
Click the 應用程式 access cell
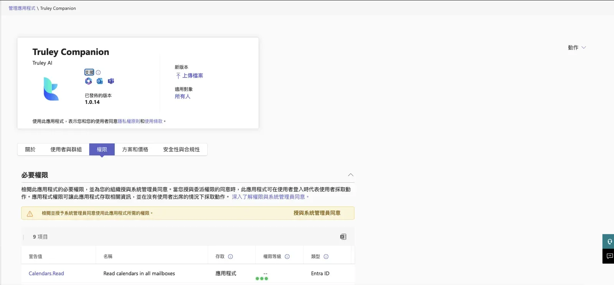click(226, 273)
